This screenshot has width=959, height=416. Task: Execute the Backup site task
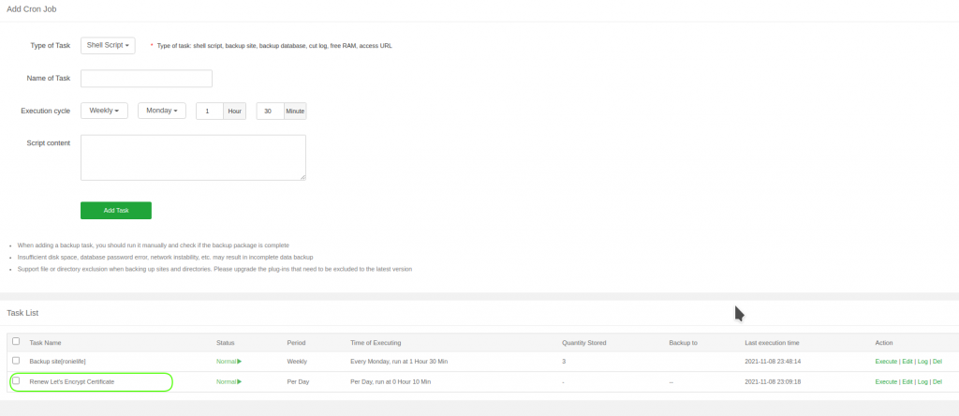(886, 361)
